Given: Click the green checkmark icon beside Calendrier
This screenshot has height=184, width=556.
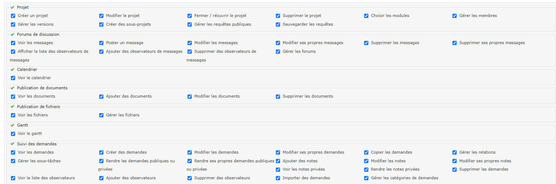Looking at the screenshot, I should 12,69.
